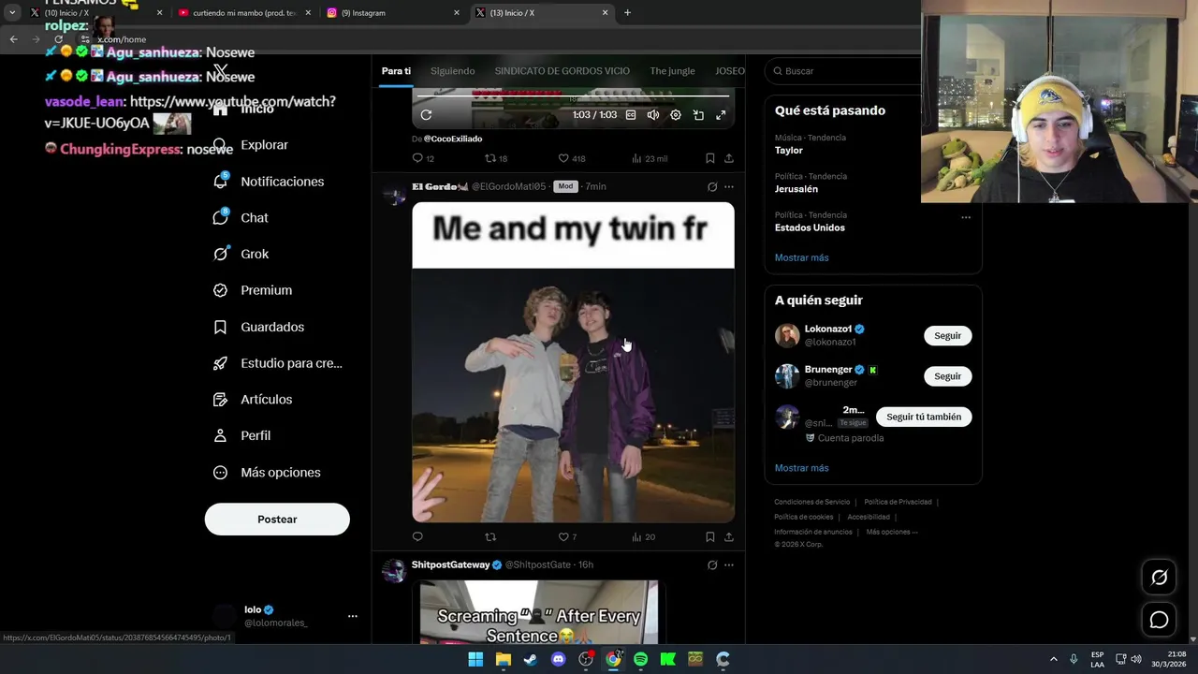Open Guardados bookmarks
This screenshot has height=674, width=1198.
point(258,327)
